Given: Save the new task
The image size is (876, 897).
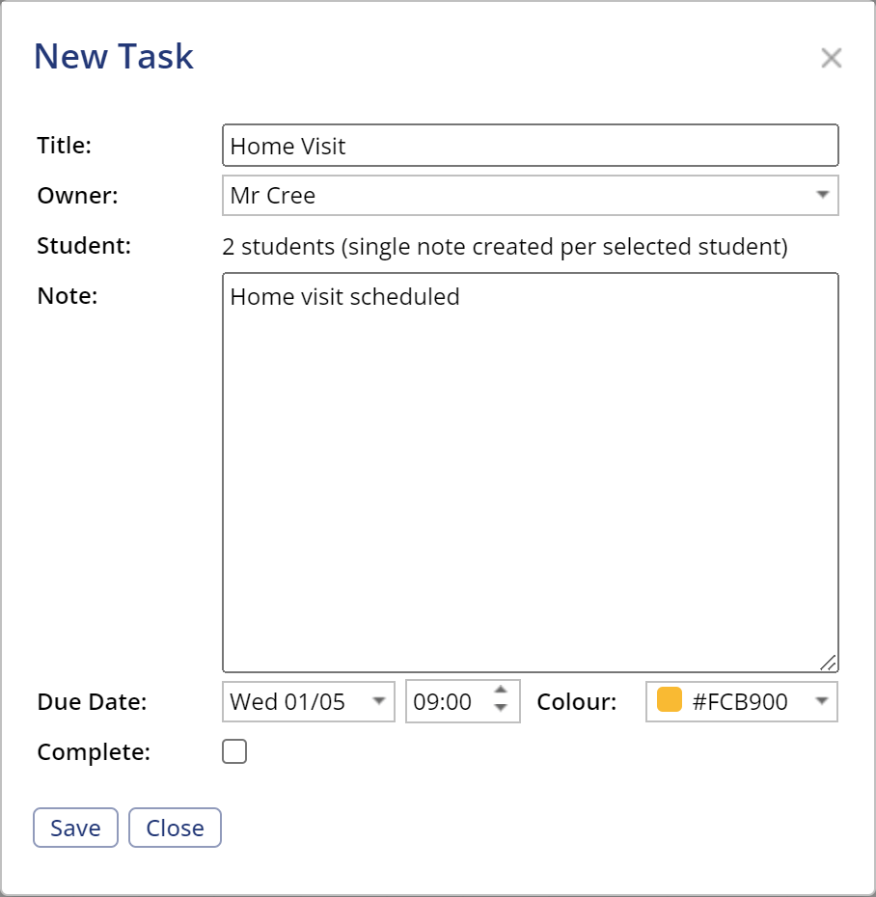Looking at the screenshot, I should coord(75,828).
